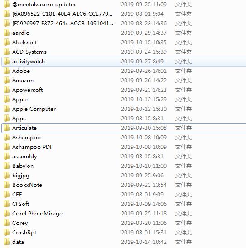The image size is (246, 248).
Task: Click the date of the data folder
Action: pyautogui.click(x=144, y=242)
